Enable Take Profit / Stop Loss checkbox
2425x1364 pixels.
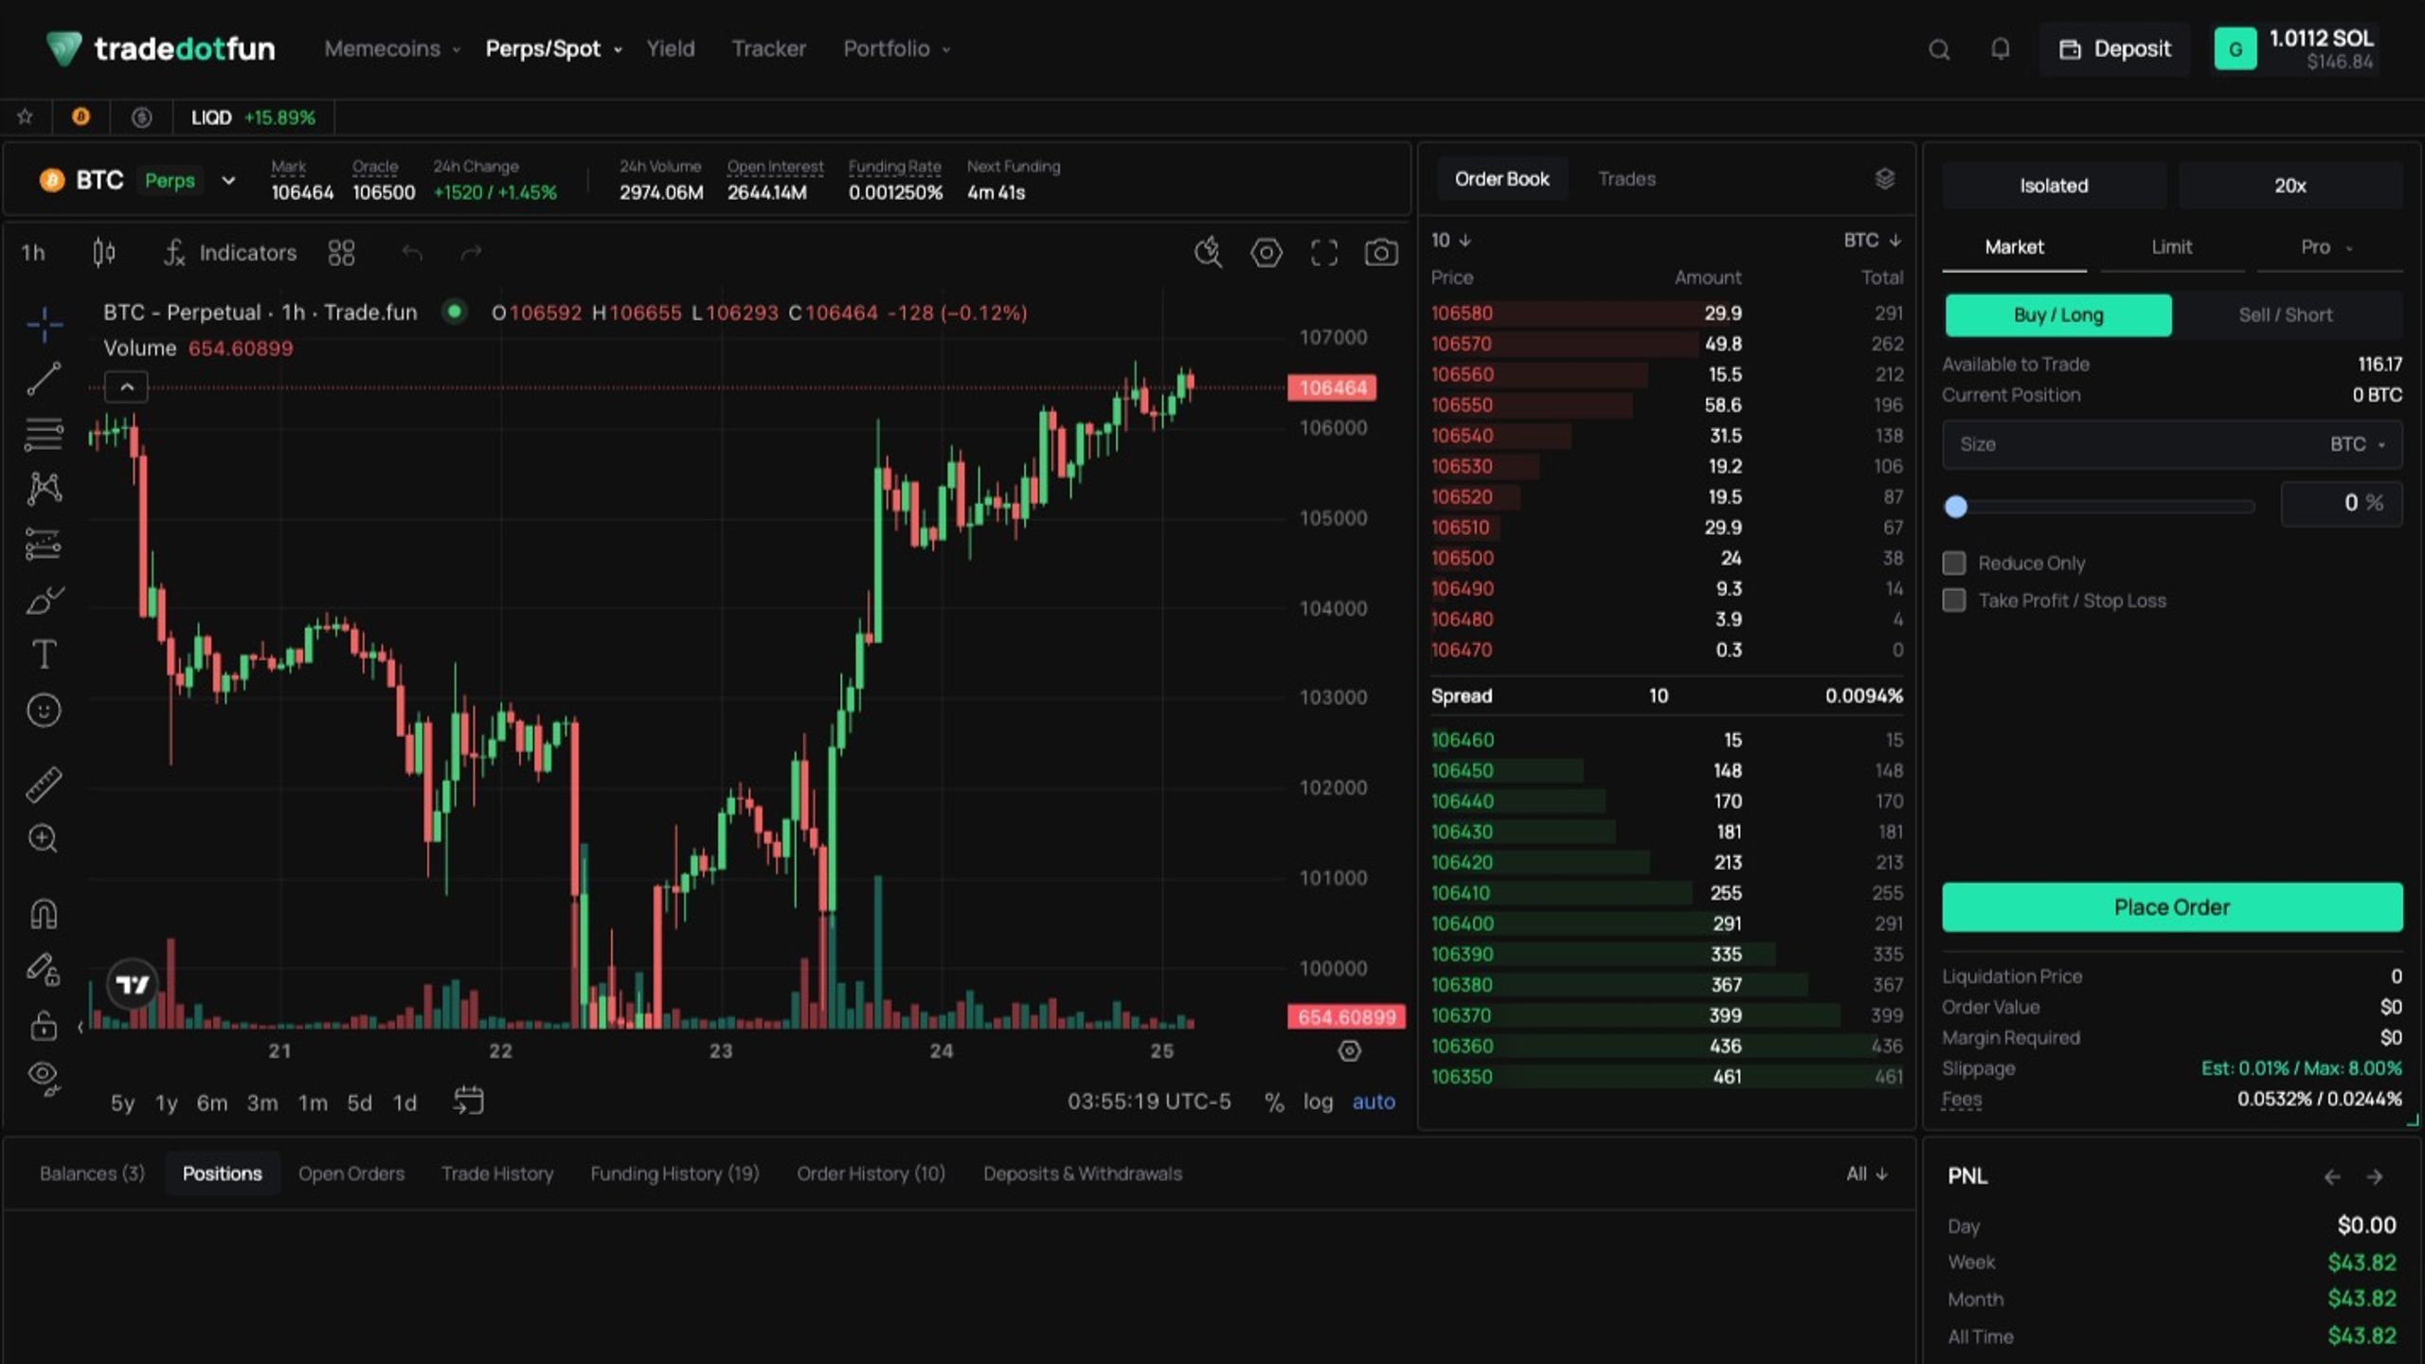pyautogui.click(x=1954, y=601)
